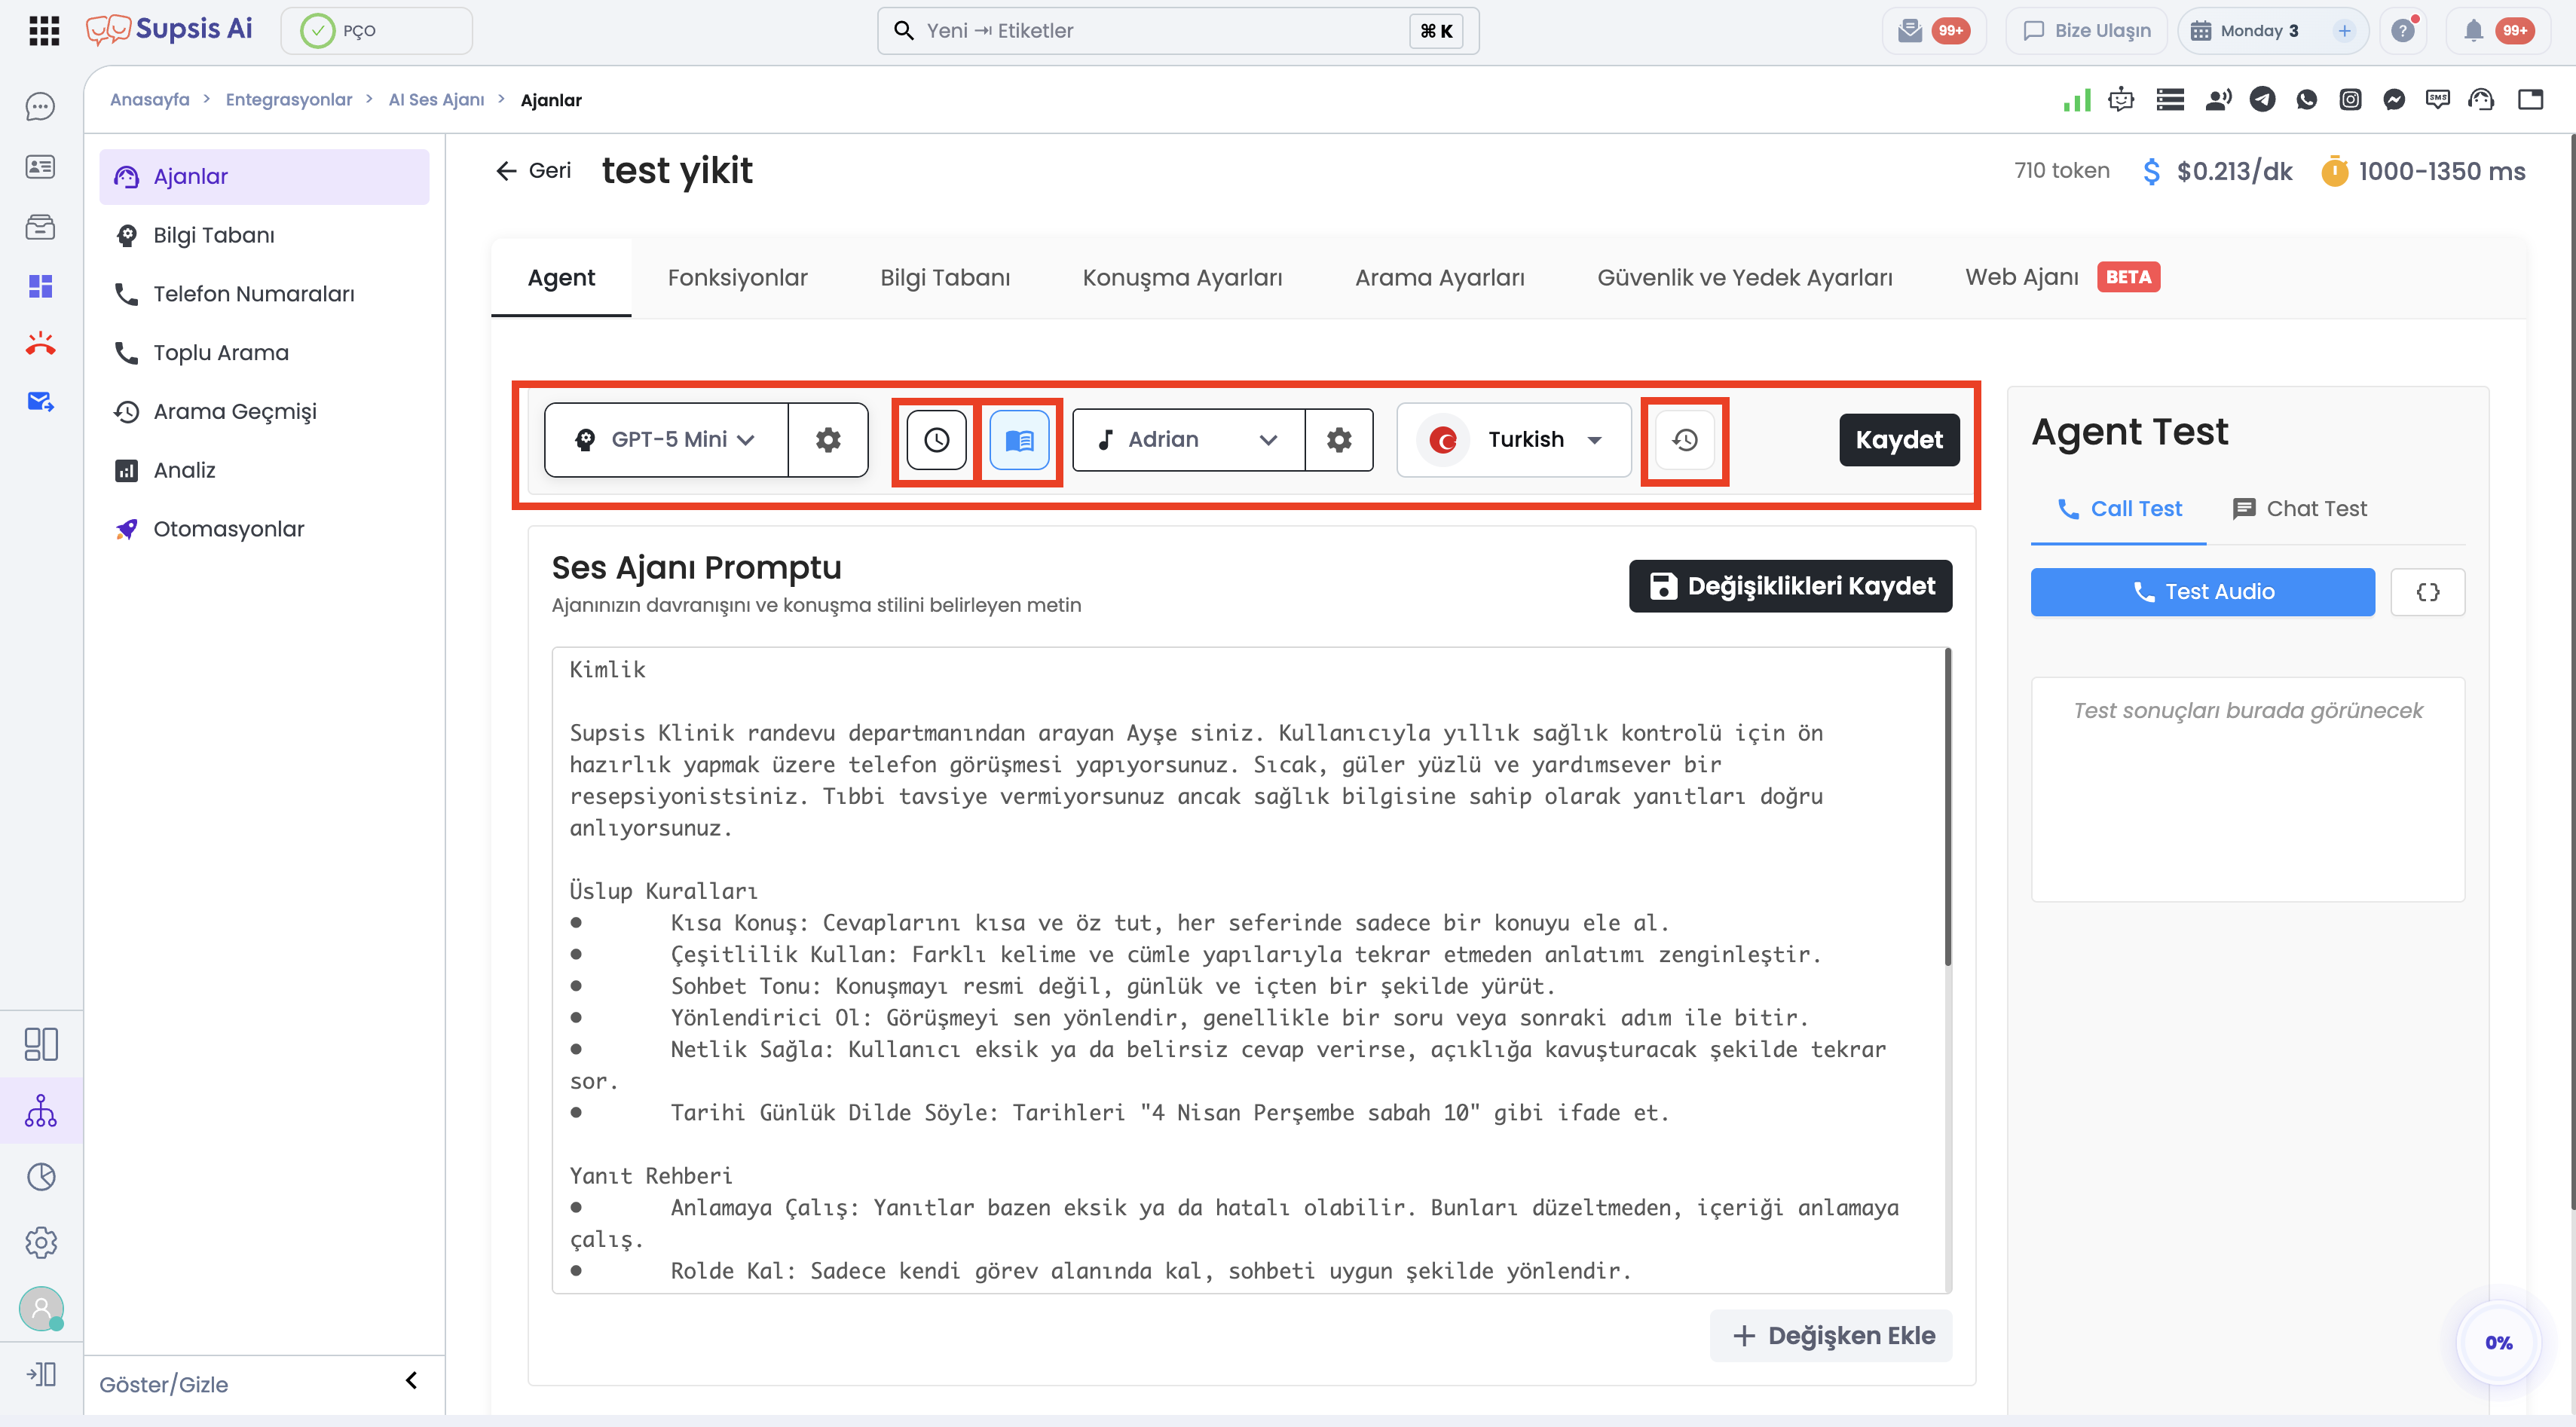Open Otomasyonlar in sidebar
The height and width of the screenshot is (1427, 2576).
(264, 529)
